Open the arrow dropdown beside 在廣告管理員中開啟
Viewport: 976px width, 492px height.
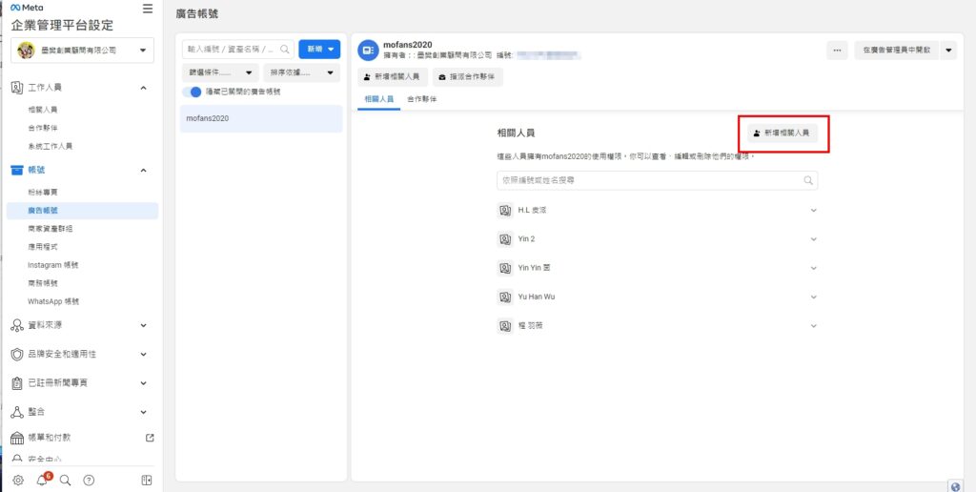948,51
